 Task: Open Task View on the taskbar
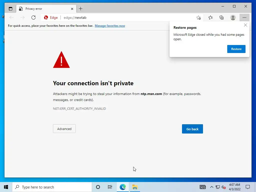[x=110, y=187]
